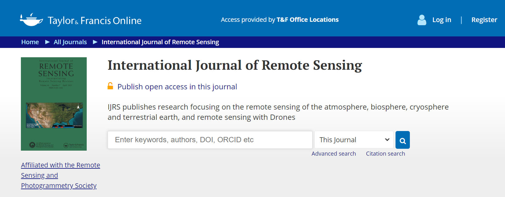505x197 pixels.
Task: Open the Advanced search link
Action: pyautogui.click(x=333, y=153)
